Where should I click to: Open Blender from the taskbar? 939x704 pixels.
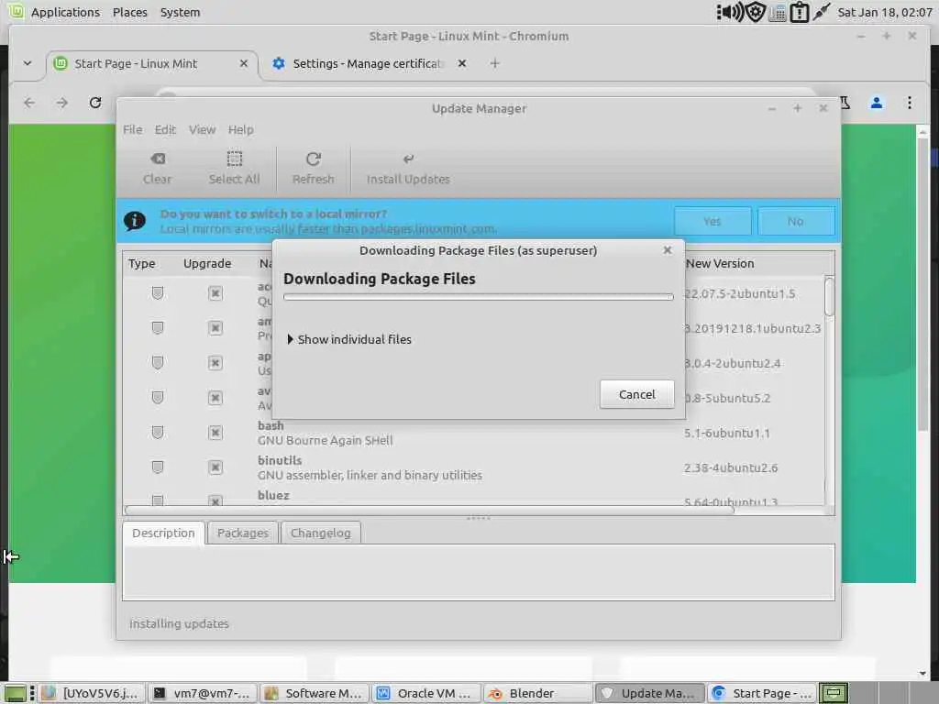[x=536, y=693]
